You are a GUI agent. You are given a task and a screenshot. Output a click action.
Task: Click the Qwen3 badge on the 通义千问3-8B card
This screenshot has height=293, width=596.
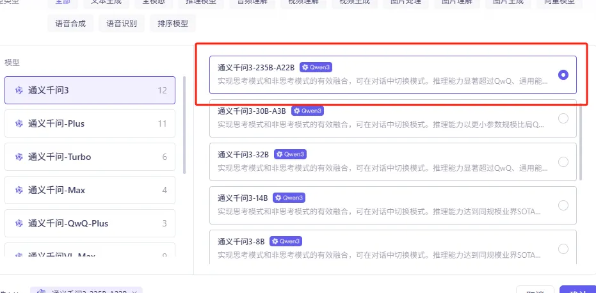(x=286, y=241)
